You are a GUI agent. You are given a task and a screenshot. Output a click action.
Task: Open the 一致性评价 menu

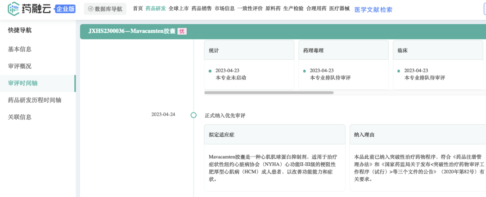[x=250, y=9]
